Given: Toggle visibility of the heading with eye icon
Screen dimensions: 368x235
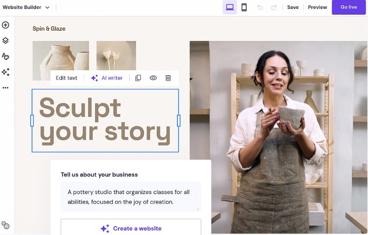Looking at the screenshot, I should (153, 78).
